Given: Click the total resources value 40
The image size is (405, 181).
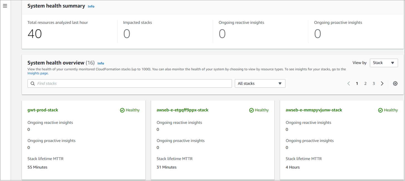Looking at the screenshot, I should [35, 34].
